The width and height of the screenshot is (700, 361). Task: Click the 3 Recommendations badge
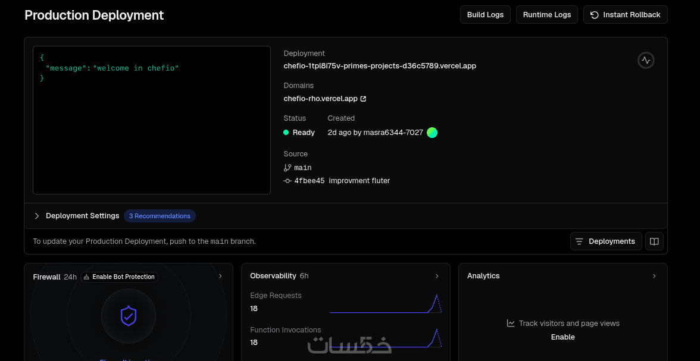(160, 216)
